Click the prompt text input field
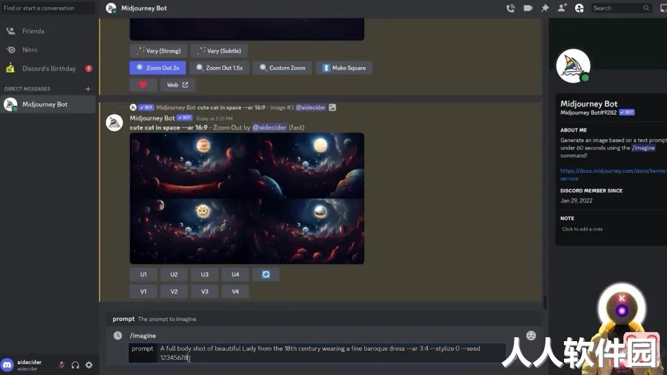The width and height of the screenshot is (667, 375). [317, 353]
